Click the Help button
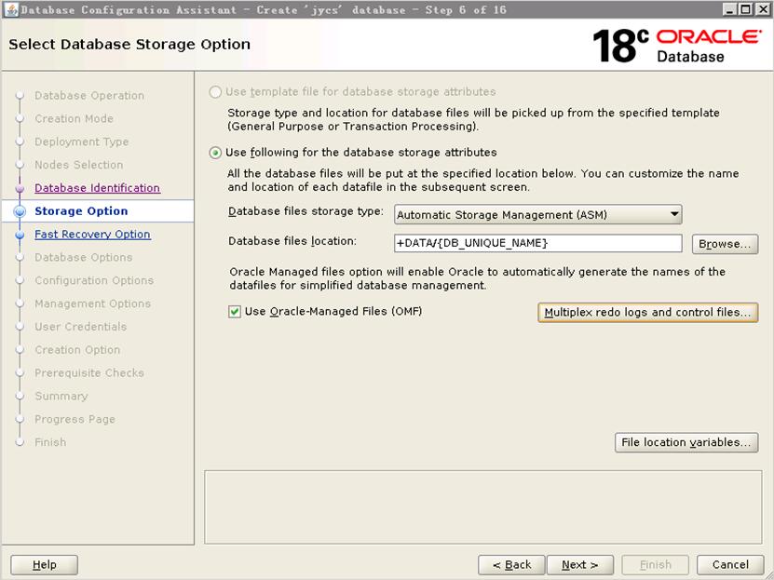774x580 pixels. click(45, 565)
